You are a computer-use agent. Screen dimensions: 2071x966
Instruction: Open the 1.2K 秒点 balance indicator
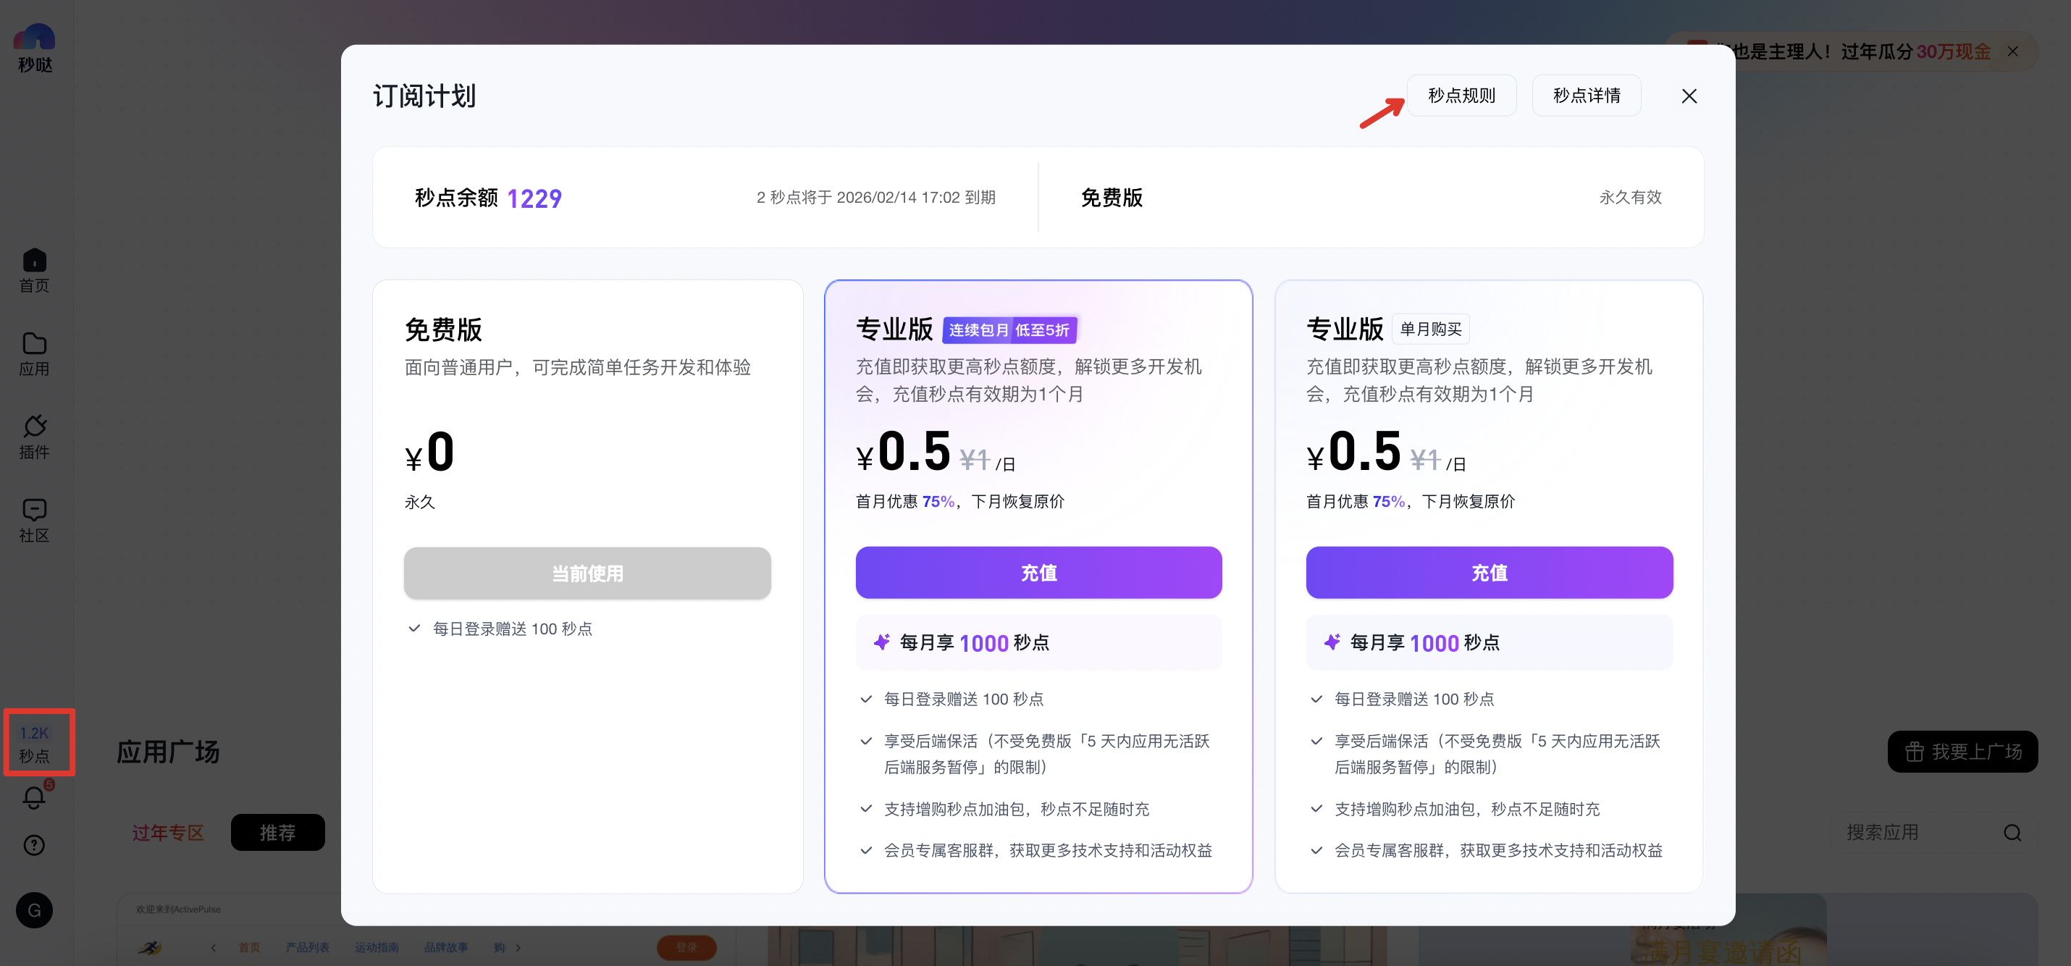coord(35,744)
